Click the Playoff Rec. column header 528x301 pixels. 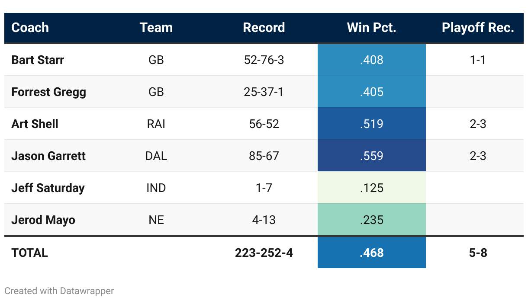(478, 28)
